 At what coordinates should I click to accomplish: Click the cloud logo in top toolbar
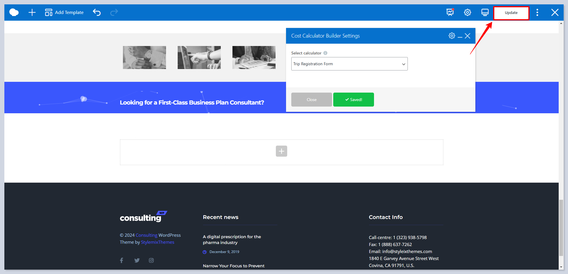tap(14, 12)
